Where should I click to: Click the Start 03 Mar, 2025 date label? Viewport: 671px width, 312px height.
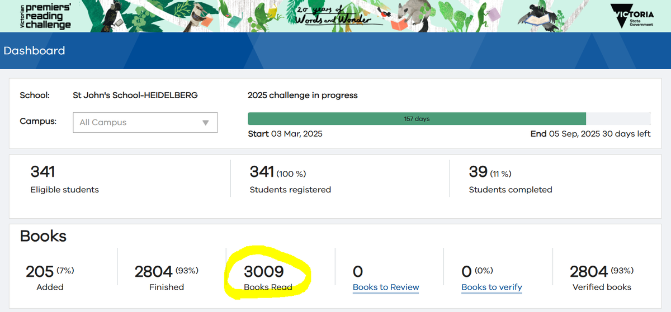285,134
